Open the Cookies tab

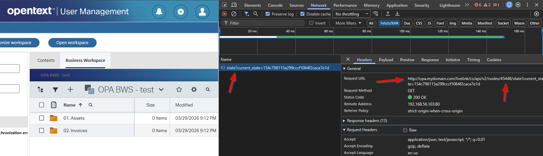(494, 60)
